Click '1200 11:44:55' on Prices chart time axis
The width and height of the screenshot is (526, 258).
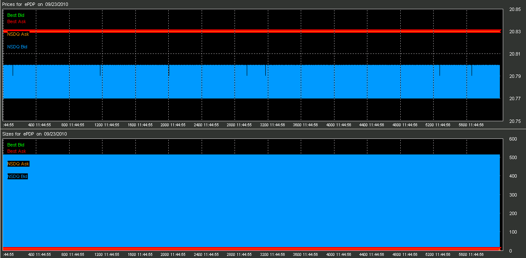click(x=106, y=125)
